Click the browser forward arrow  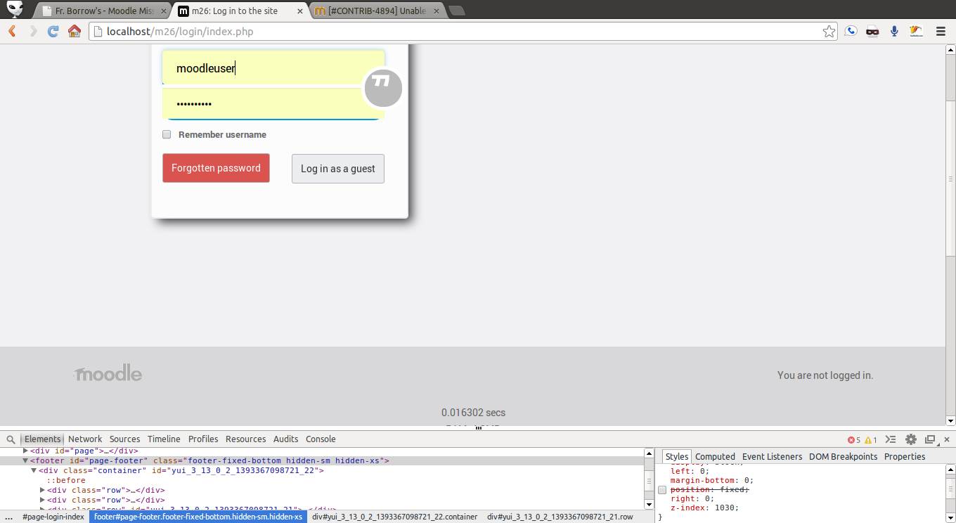pyautogui.click(x=33, y=31)
